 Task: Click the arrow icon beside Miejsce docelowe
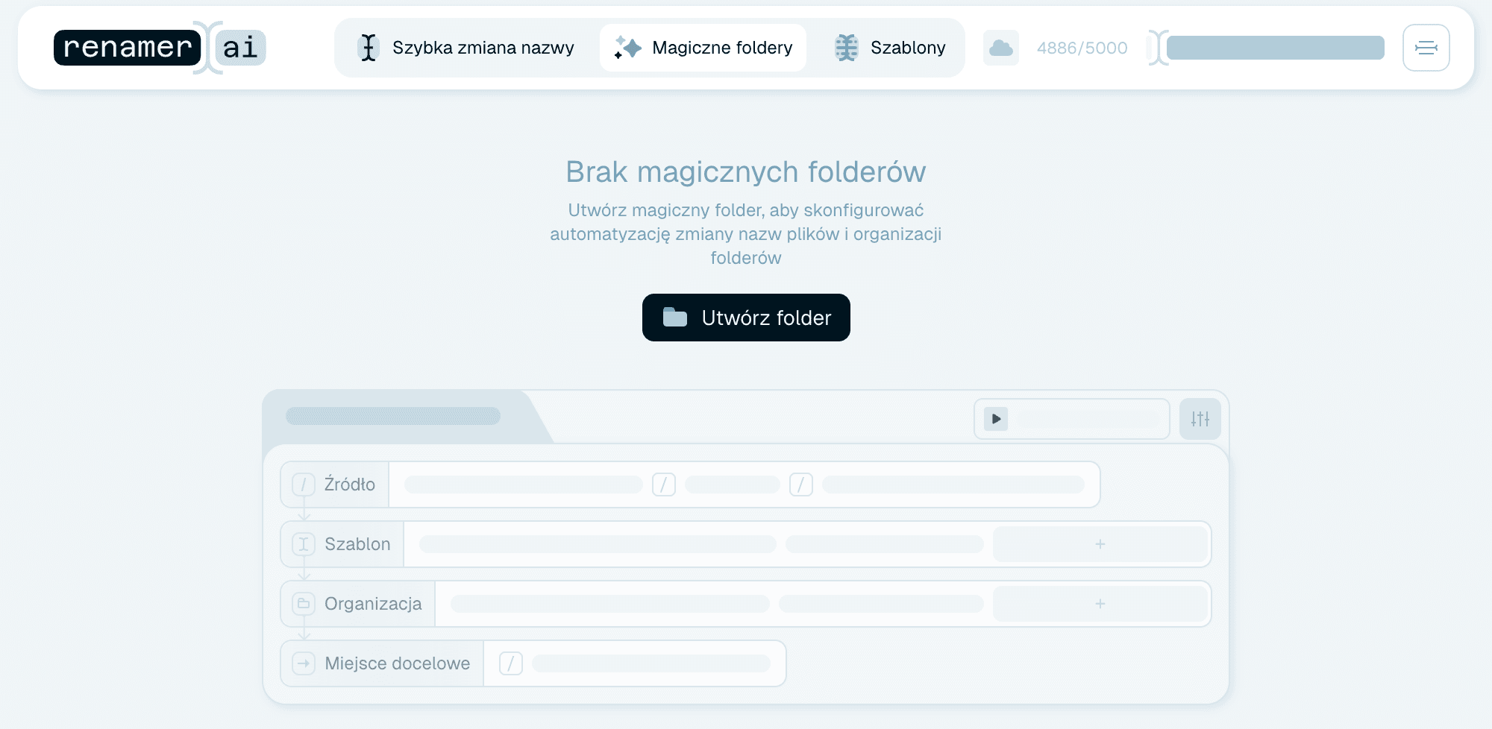(304, 663)
